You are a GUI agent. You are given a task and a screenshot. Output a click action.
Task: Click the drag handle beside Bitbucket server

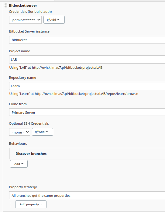pos(6,5)
